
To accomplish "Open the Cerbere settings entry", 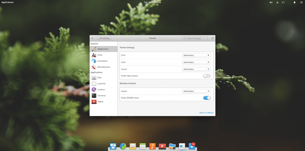I will (101, 90).
